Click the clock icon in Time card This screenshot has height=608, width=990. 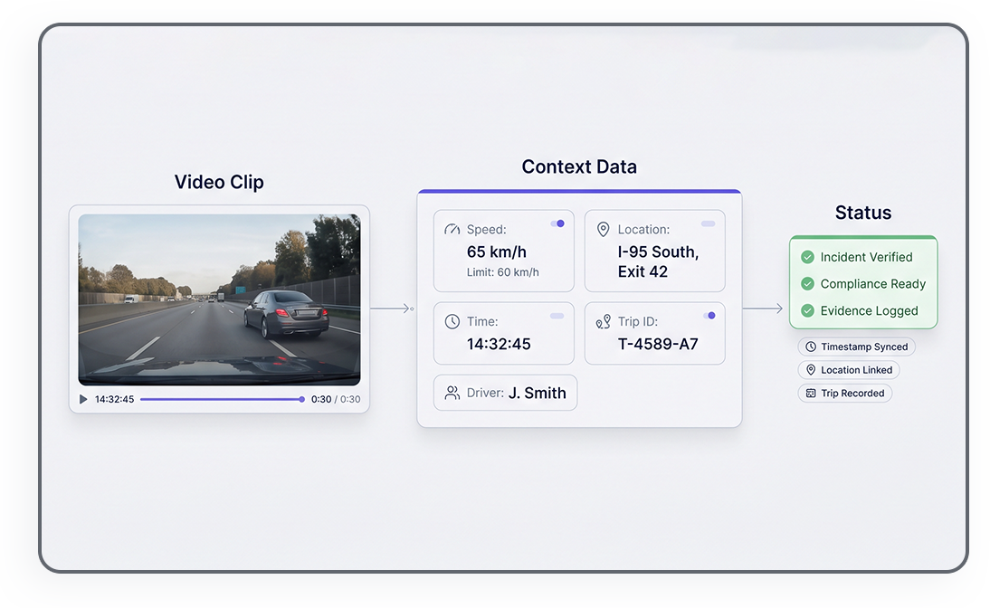452,321
